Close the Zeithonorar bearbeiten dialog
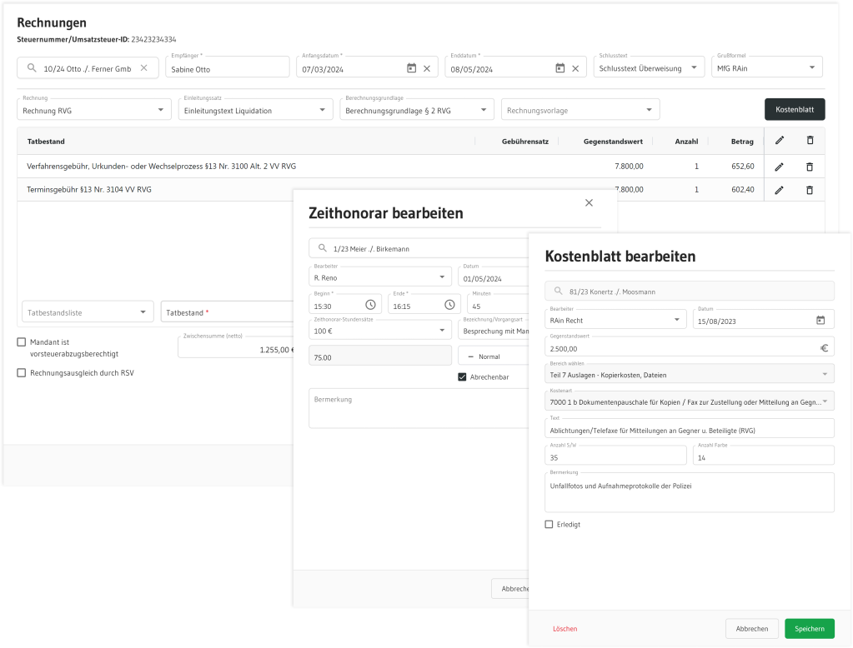853x648 pixels. pyautogui.click(x=589, y=202)
